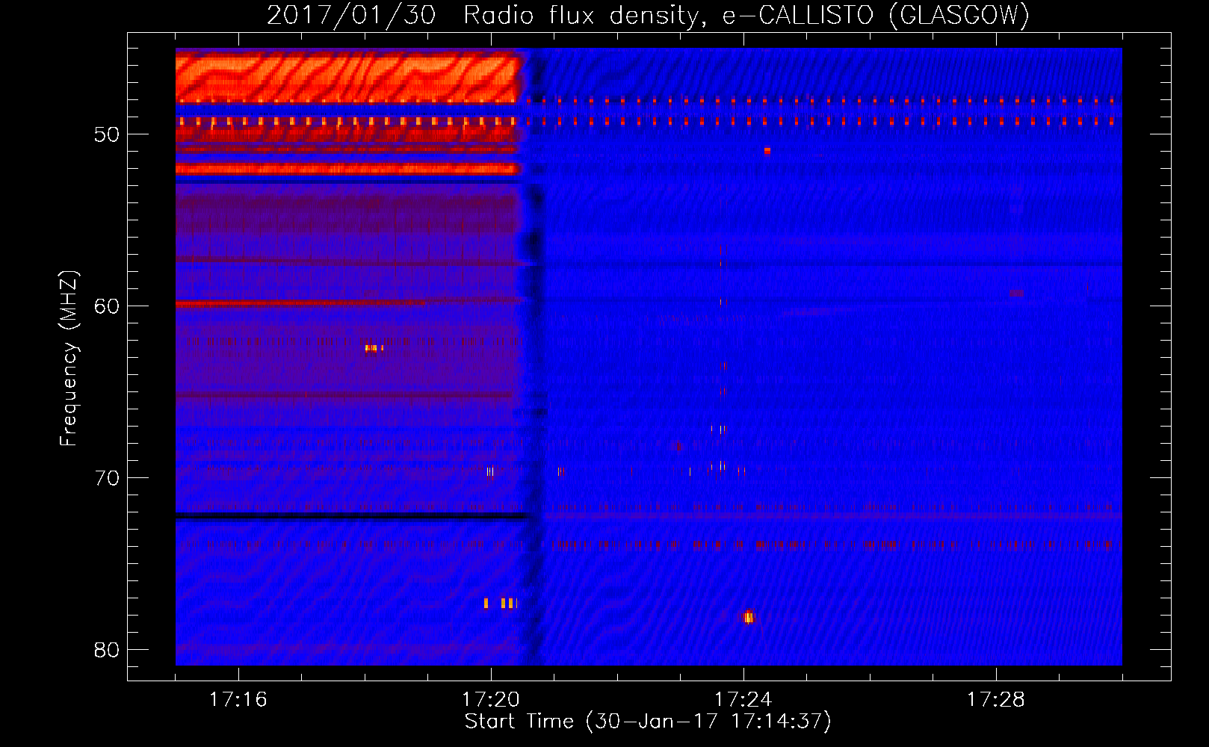Click the 50 frequency tick label
Image resolution: width=1209 pixels, height=747 pixels.
[107, 134]
